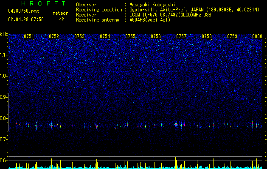Click the HROFFT title text

[x=44, y=3]
